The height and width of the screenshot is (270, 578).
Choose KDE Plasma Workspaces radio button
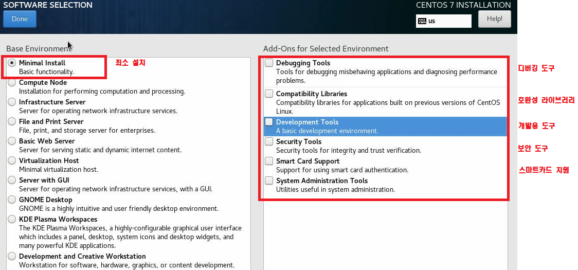(12, 220)
